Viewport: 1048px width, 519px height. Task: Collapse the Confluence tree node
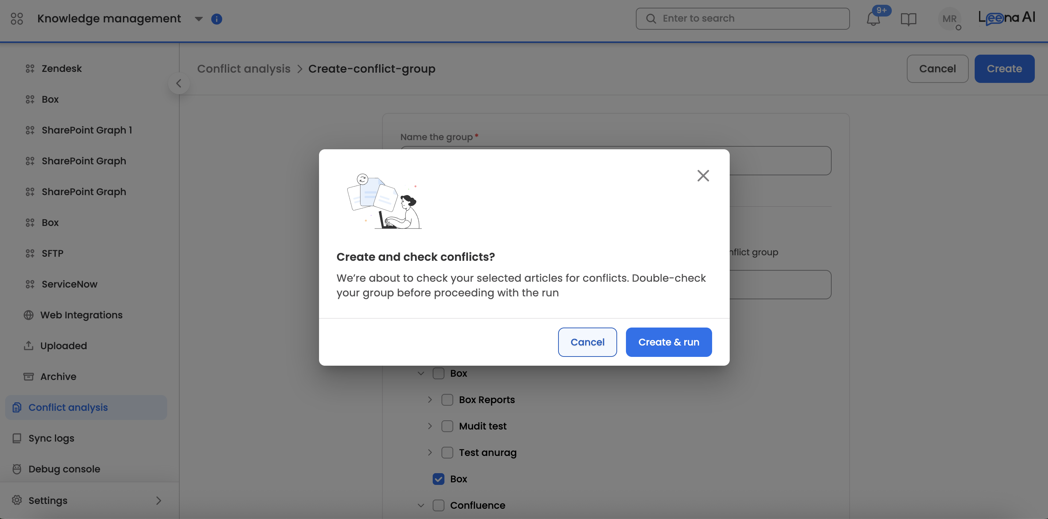pos(421,505)
